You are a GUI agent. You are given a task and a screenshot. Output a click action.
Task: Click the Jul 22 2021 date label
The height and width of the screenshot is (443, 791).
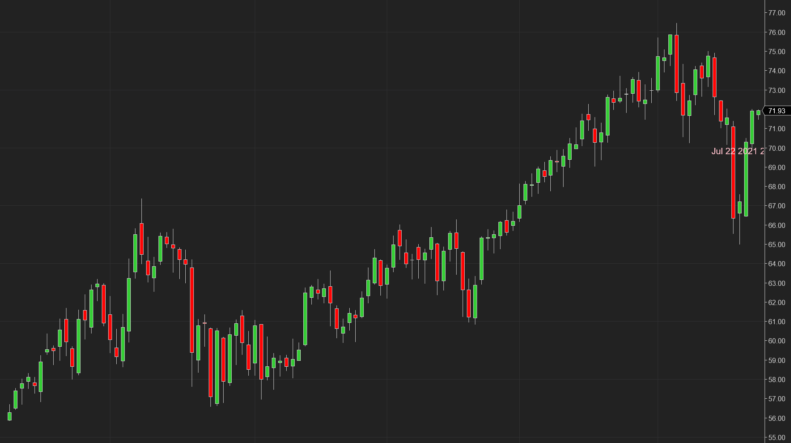[x=737, y=151]
